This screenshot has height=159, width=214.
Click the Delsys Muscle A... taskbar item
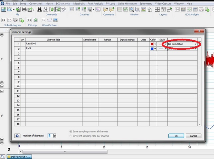(19, 157)
